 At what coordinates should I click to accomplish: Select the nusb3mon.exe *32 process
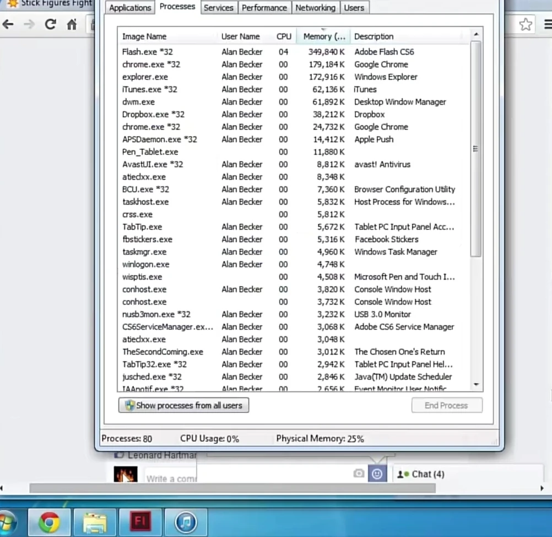click(294, 314)
